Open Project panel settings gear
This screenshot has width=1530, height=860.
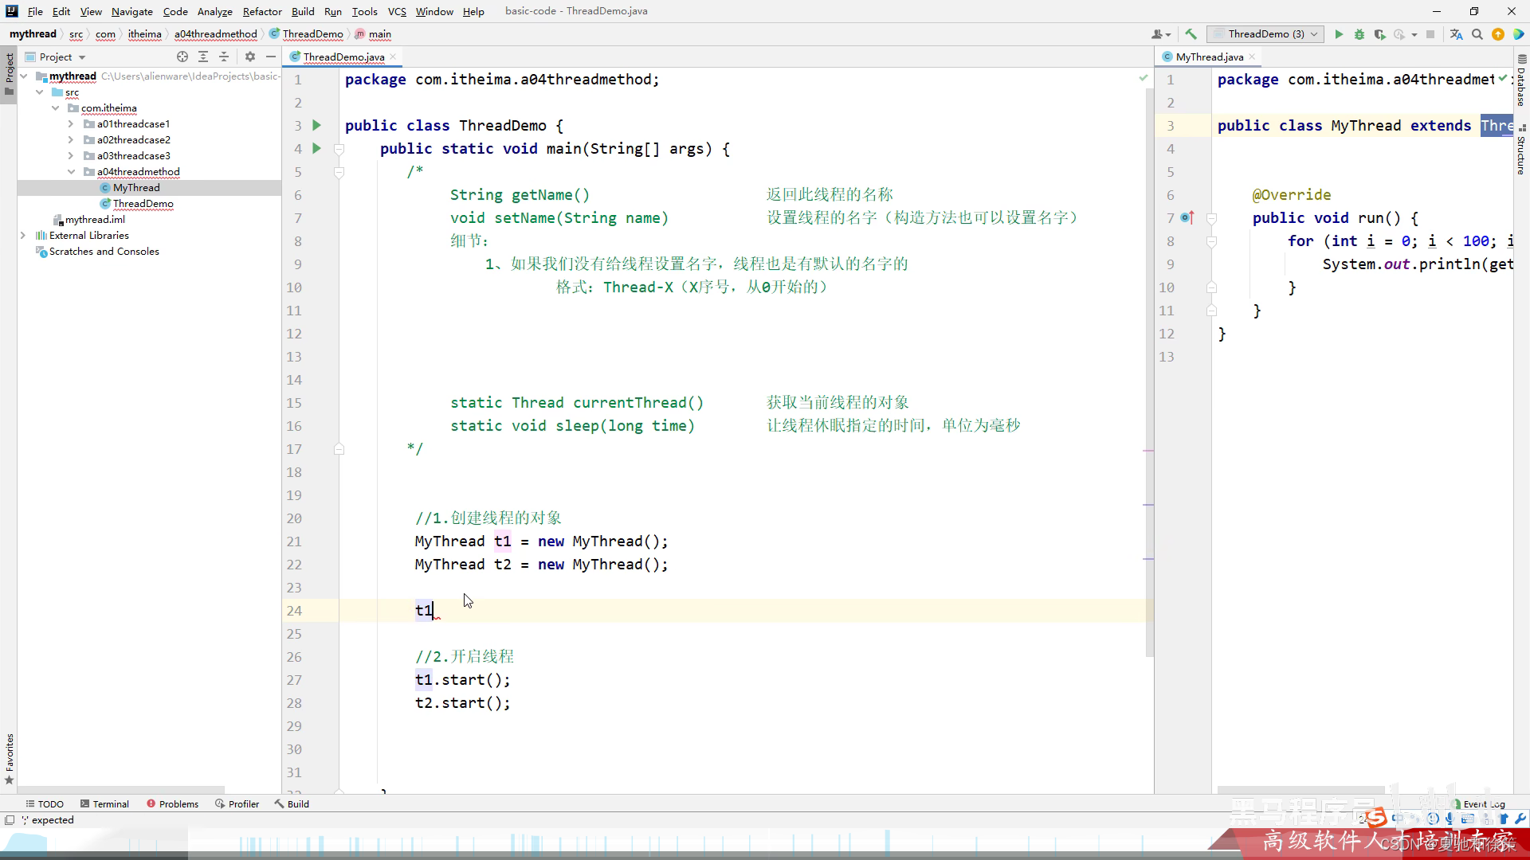click(250, 57)
